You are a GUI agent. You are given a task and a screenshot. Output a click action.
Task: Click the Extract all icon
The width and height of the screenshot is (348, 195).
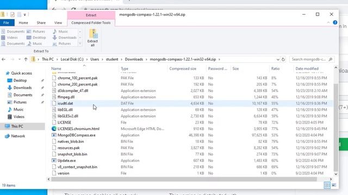click(92, 37)
